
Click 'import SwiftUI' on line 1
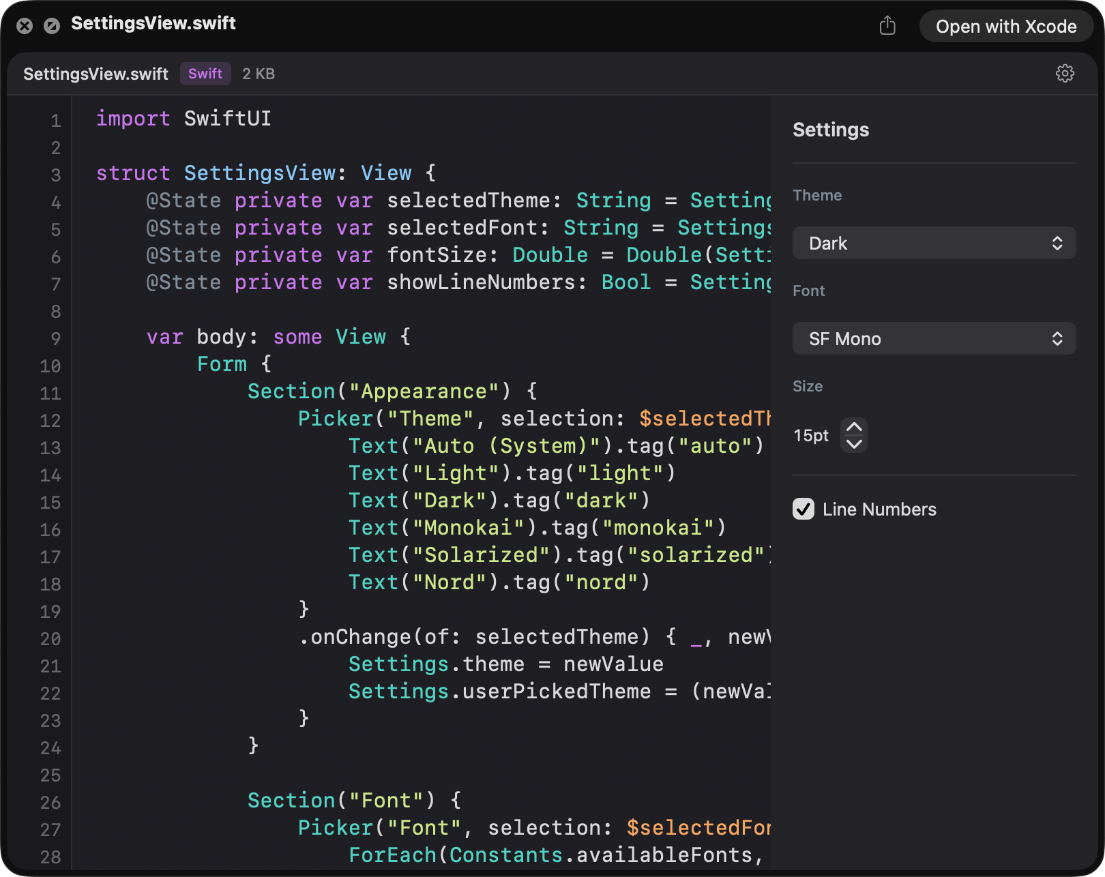183,119
